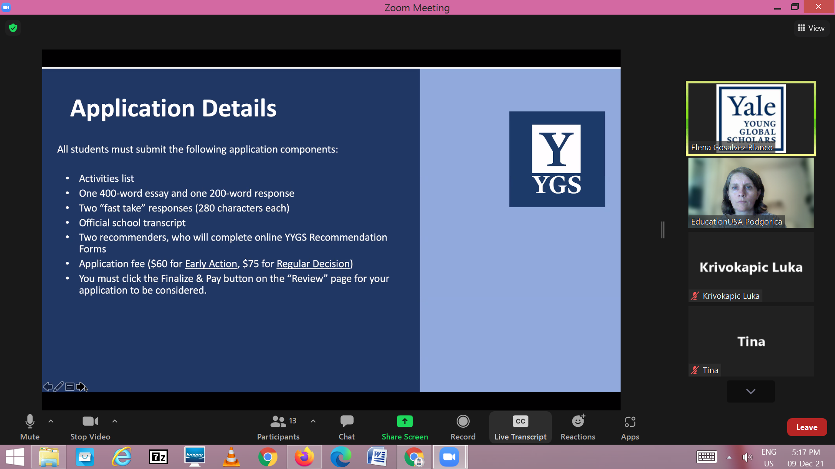835x469 pixels.
Task: Switch ENG US input language
Action: (769, 458)
